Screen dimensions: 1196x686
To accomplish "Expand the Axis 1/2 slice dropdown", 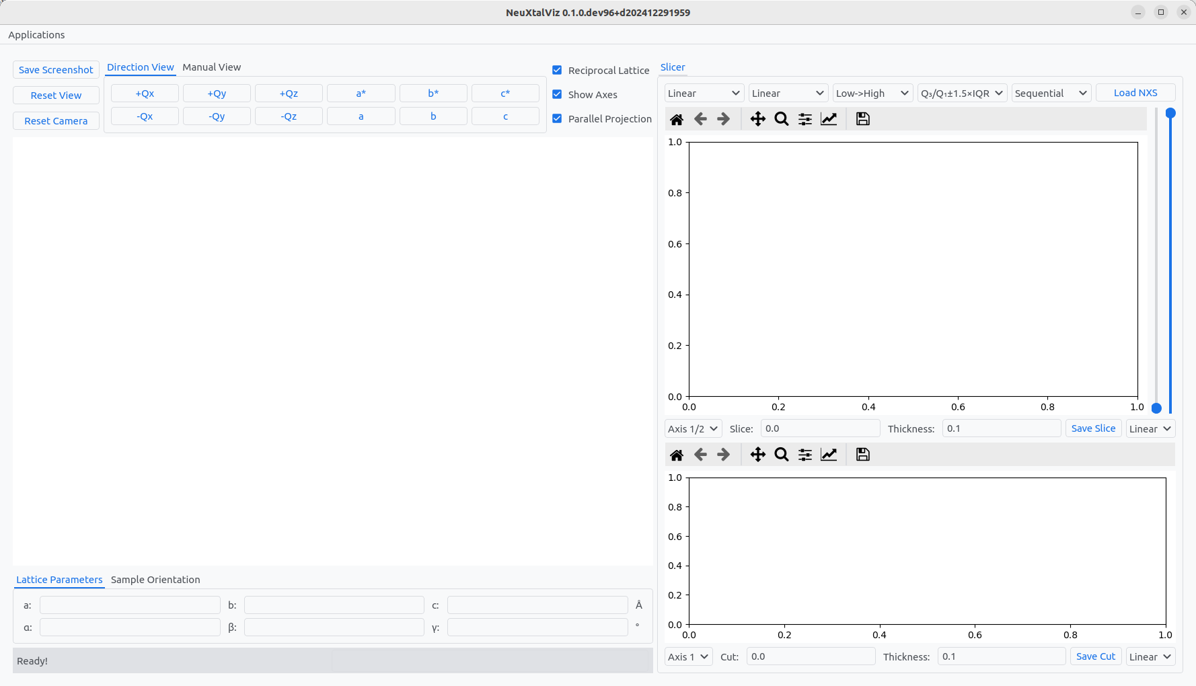I will pyautogui.click(x=693, y=428).
